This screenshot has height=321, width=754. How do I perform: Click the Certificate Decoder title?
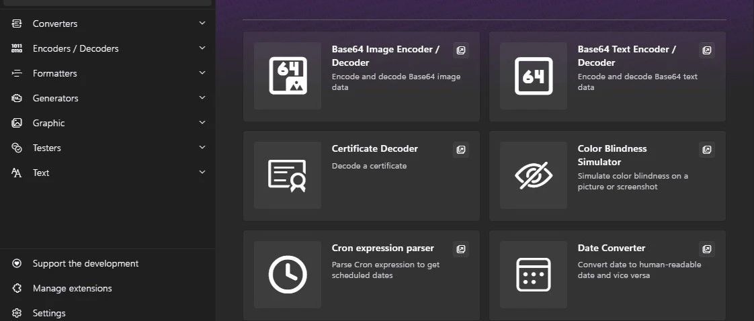pos(374,148)
